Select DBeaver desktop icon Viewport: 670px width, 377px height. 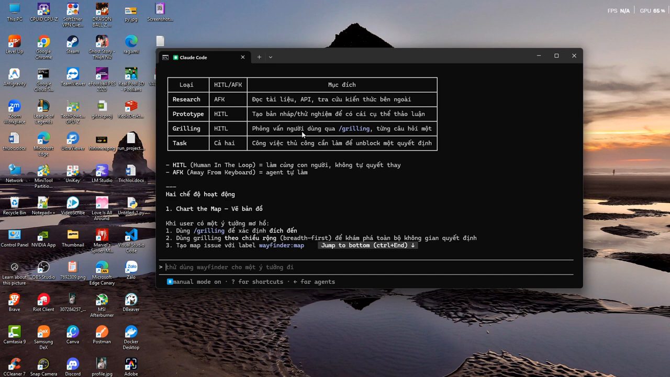(131, 303)
